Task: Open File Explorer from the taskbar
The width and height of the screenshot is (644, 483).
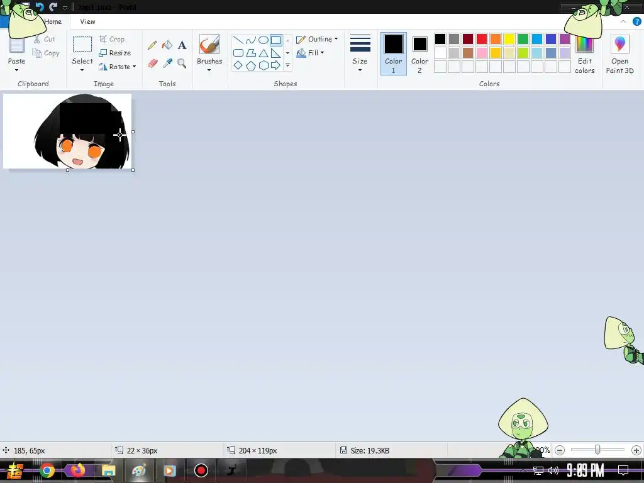Action: (108, 470)
